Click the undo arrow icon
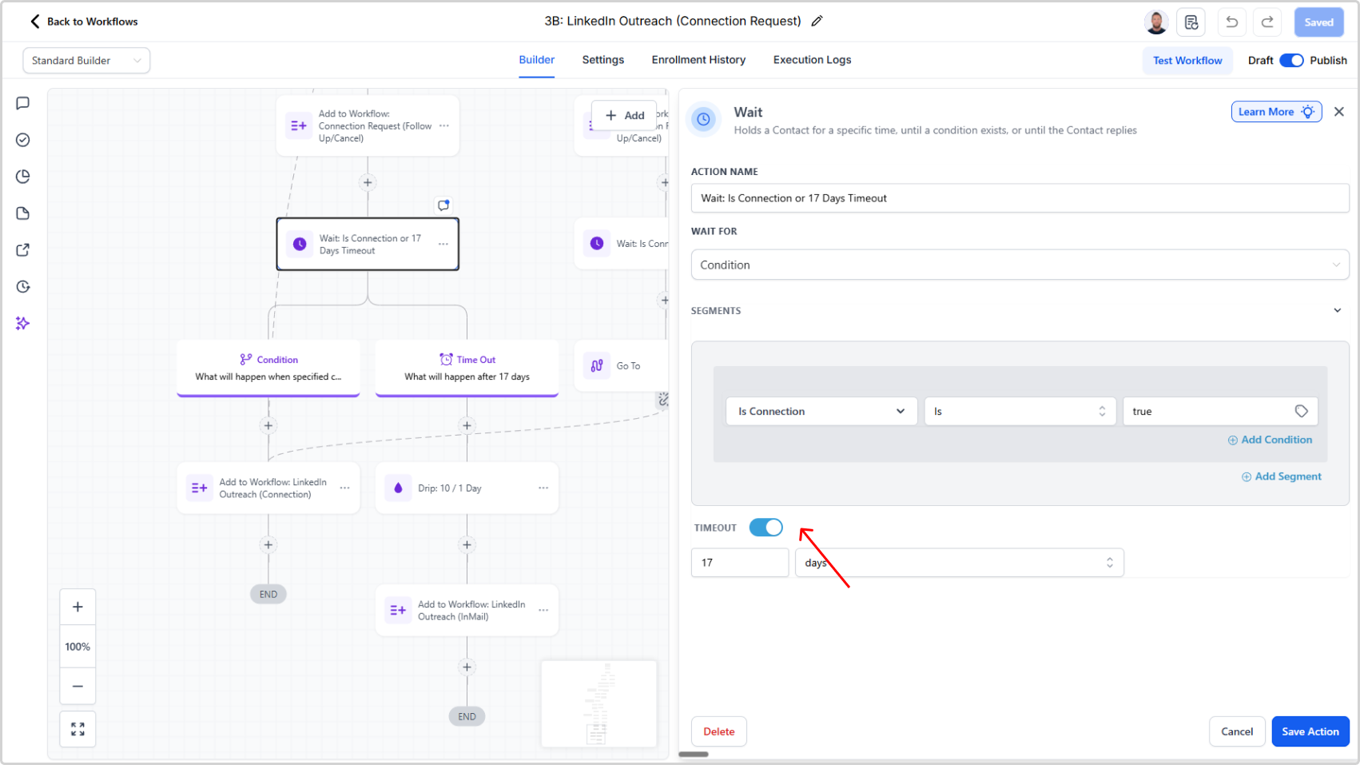 (1231, 22)
